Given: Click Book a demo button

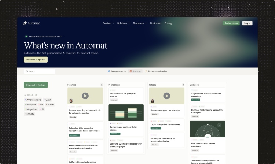Looking at the screenshot, I should (x=231, y=23).
